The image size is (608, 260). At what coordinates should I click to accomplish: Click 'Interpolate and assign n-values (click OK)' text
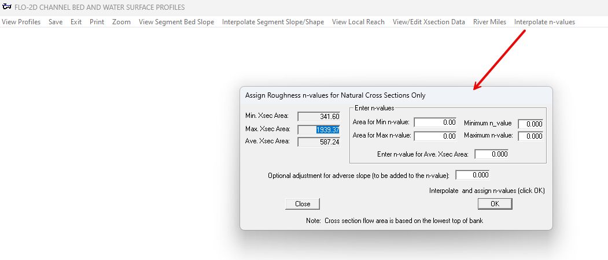(487, 191)
